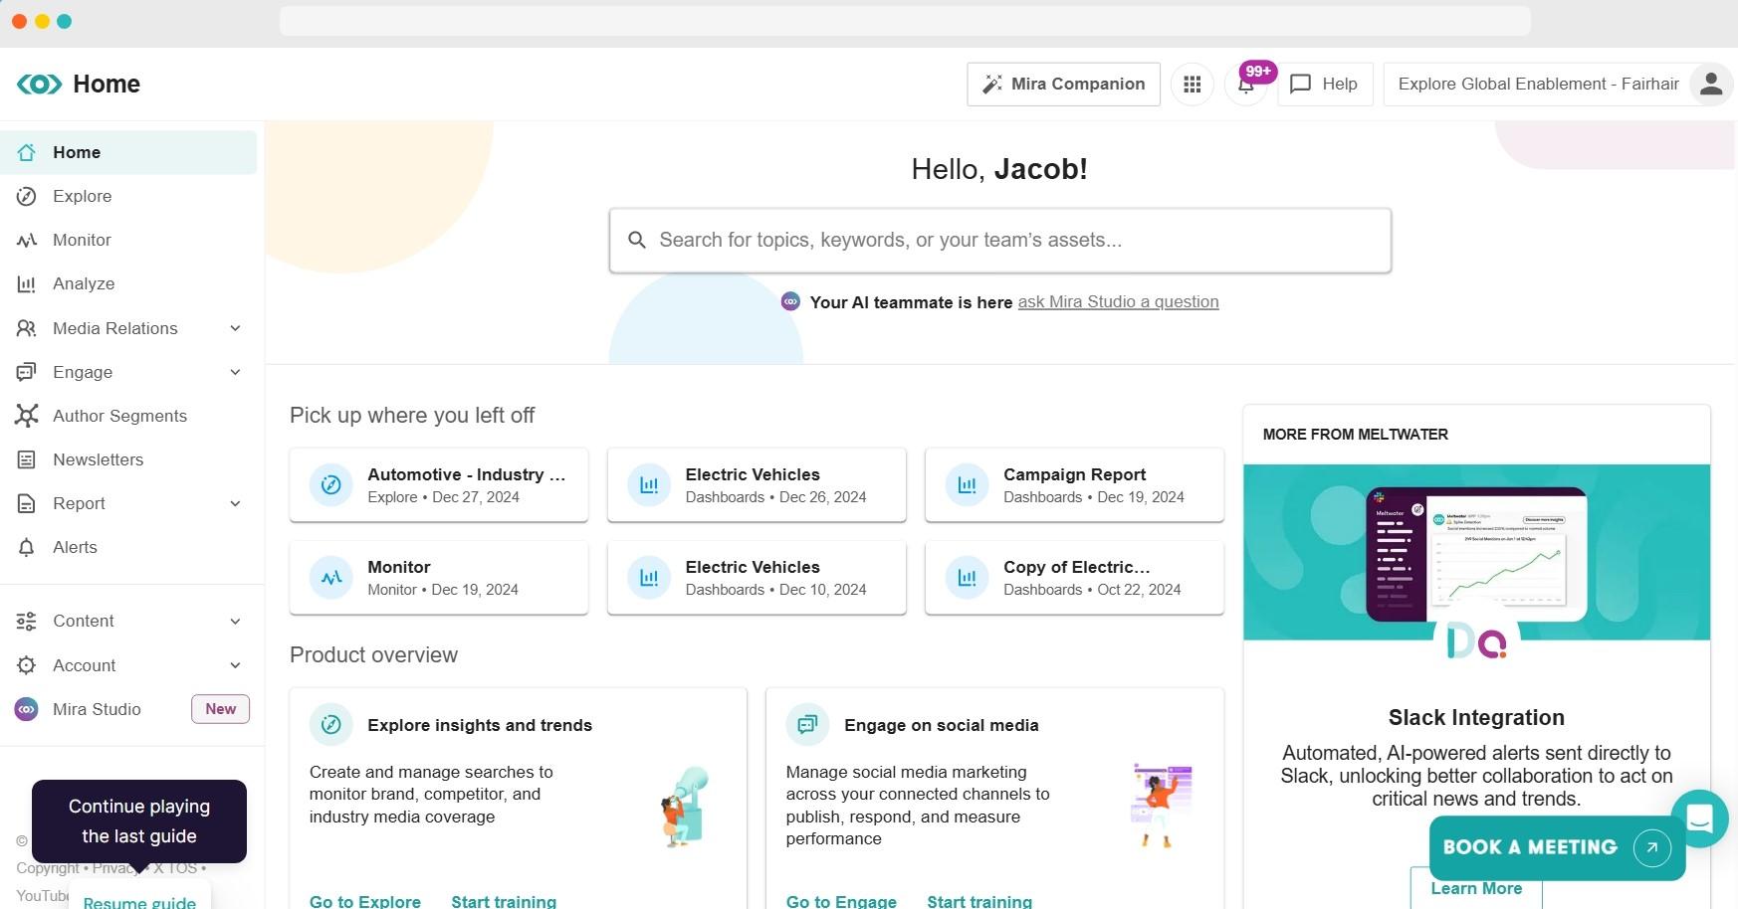Image resolution: width=1738 pixels, height=909 pixels.
Task: Open notifications bell with 99+ badge
Action: point(1246,85)
